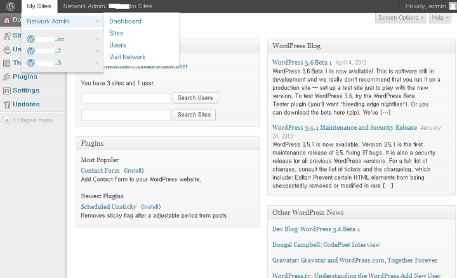Open the Screen Options dropdown
Screen dimensions: 457x278
tap(401, 18)
